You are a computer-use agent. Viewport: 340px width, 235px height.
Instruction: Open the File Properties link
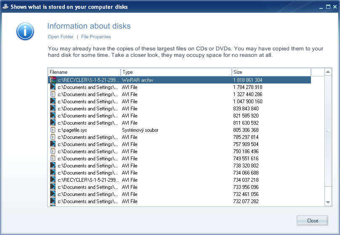pyautogui.click(x=96, y=37)
